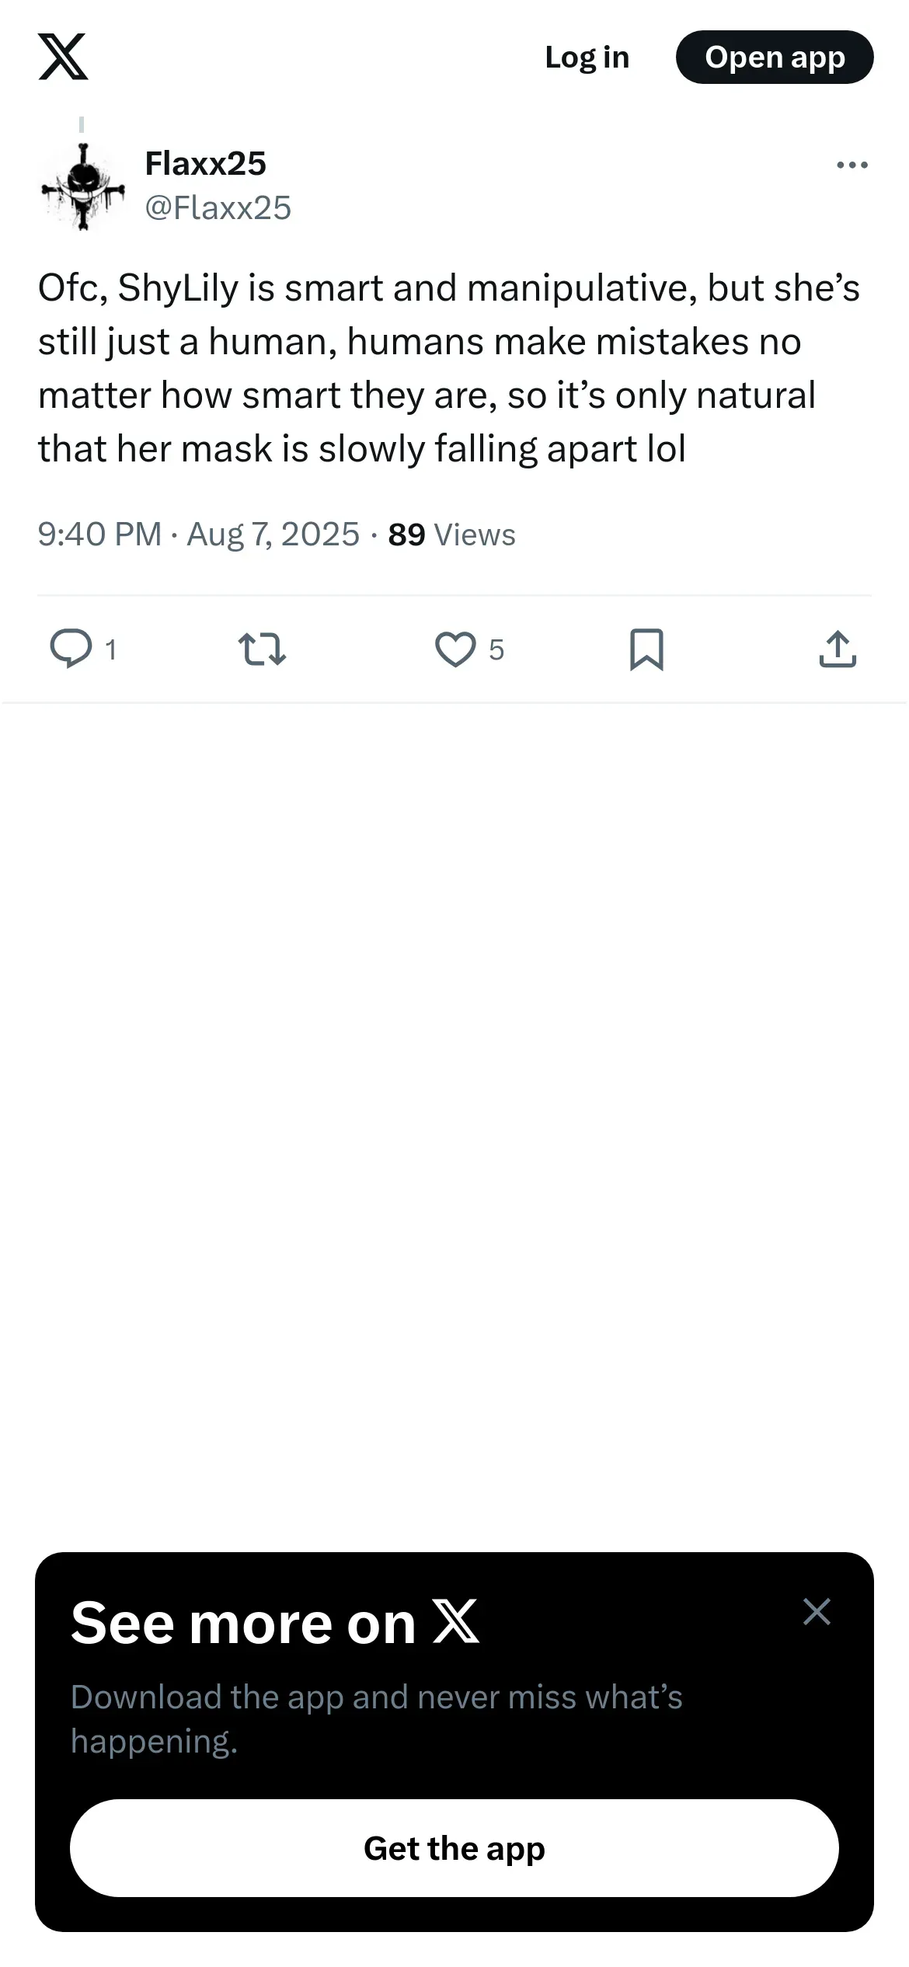Image resolution: width=909 pixels, height=1967 pixels.
Task: Dismiss the See more on X banner
Action: [x=817, y=1612]
